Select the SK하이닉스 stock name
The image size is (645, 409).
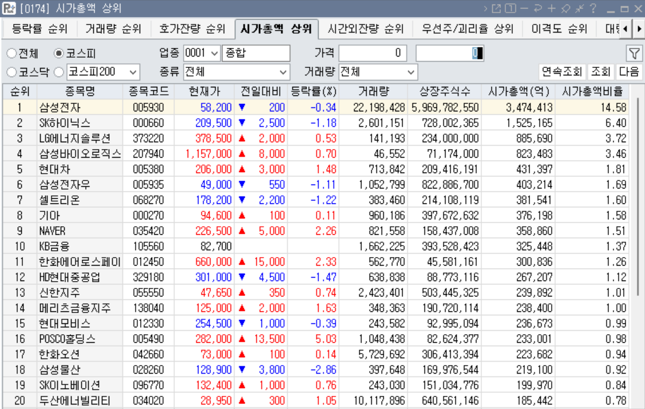click(x=65, y=123)
